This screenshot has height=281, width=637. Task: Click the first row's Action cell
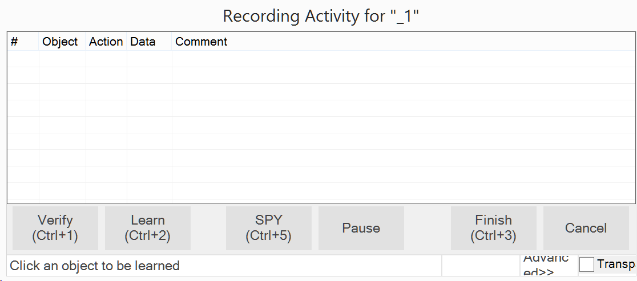pyautogui.click(x=106, y=59)
